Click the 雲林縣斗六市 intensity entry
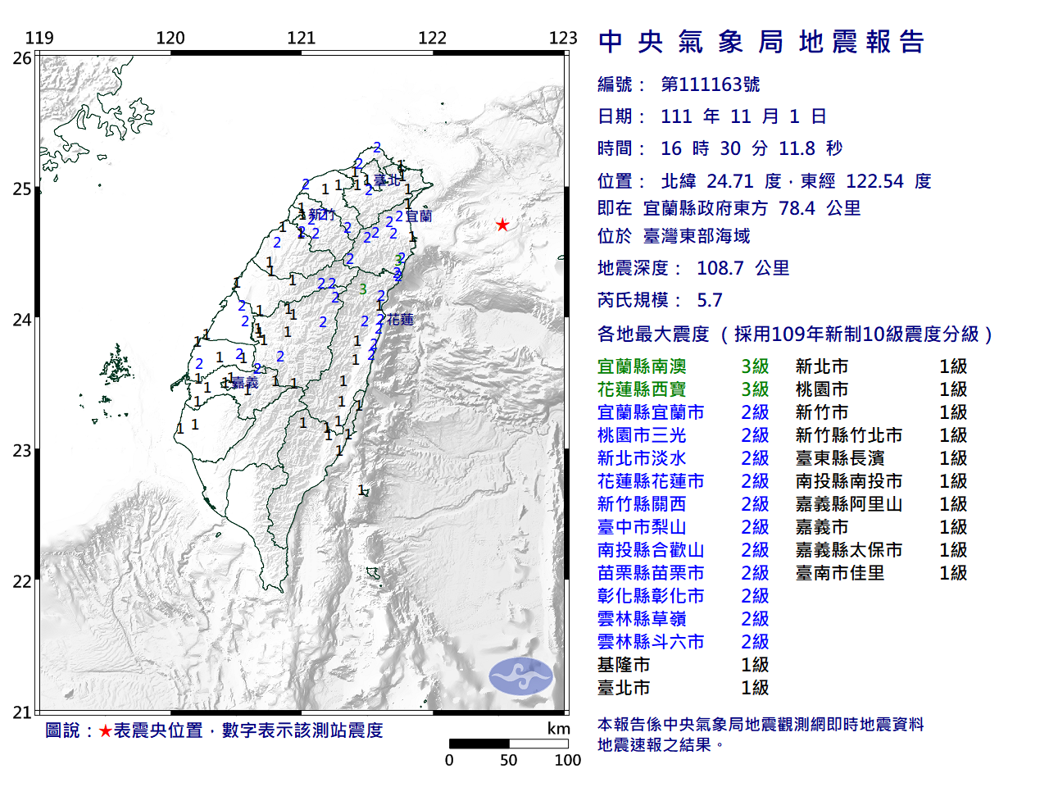1049x787 pixels. (683, 642)
